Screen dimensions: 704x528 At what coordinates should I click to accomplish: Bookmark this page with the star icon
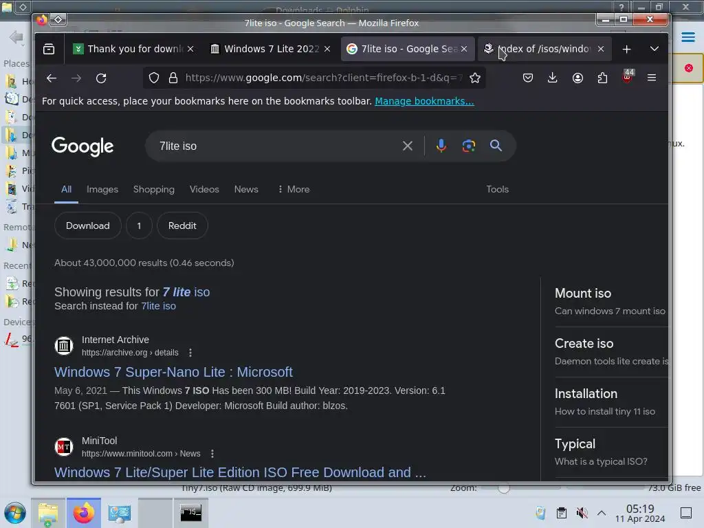(474, 78)
